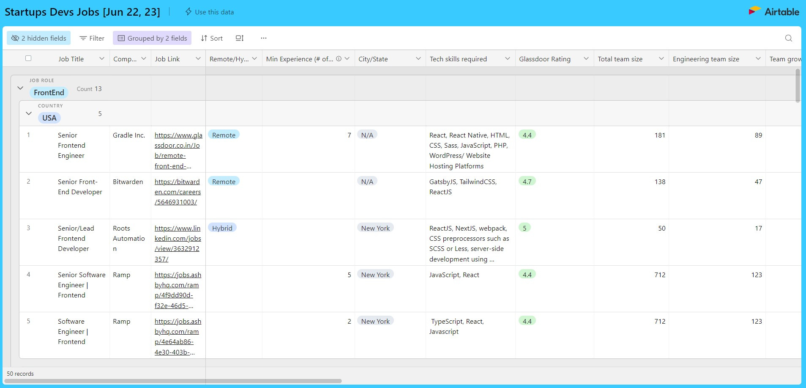Open Total team size column dropdown
Viewport: 806px width, 388px height.
coord(661,58)
